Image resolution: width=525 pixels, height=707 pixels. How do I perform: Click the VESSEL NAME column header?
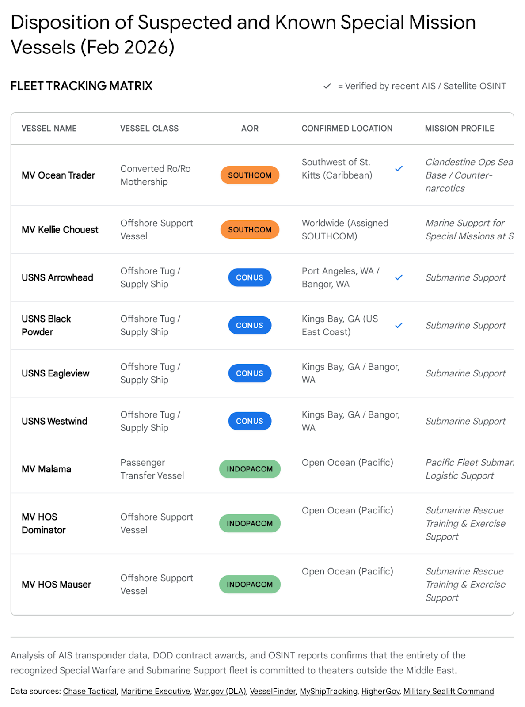point(49,129)
